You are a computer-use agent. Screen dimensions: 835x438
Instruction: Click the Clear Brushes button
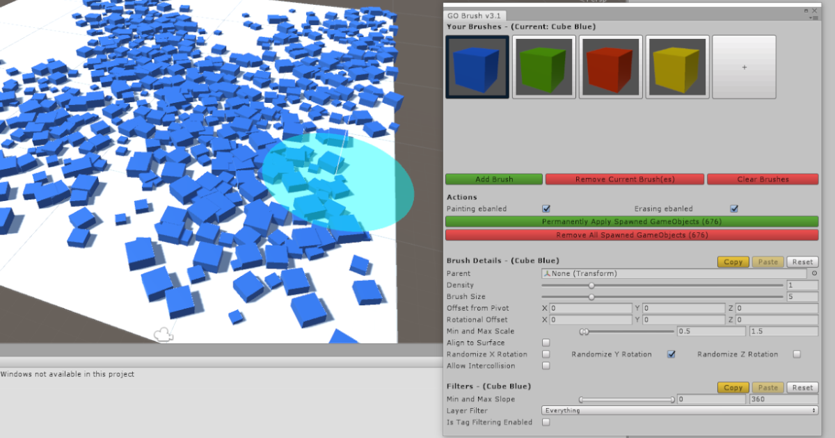click(x=763, y=179)
